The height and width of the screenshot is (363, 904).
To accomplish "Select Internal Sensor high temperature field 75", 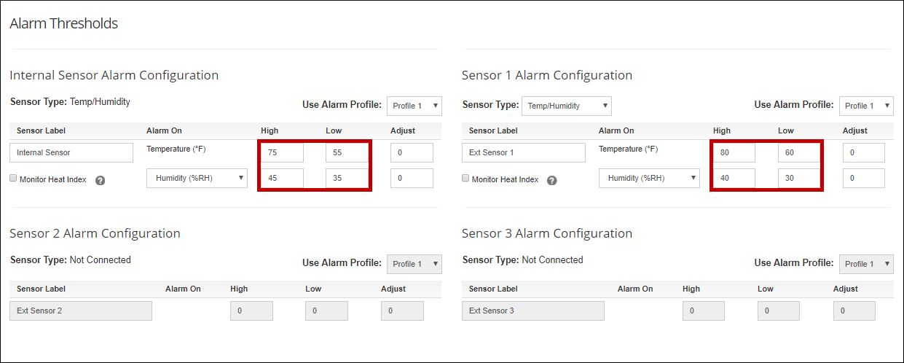I will coord(282,152).
